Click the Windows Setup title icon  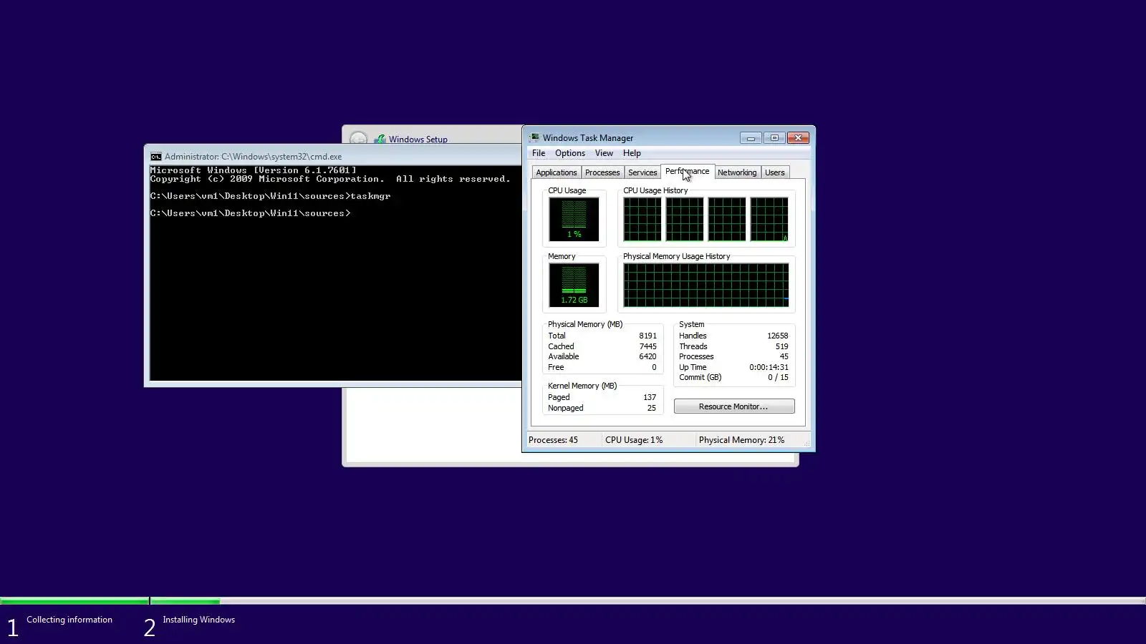380,139
